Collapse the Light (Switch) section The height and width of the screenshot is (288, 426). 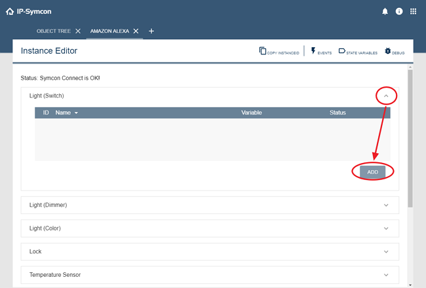click(x=386, y=96)
